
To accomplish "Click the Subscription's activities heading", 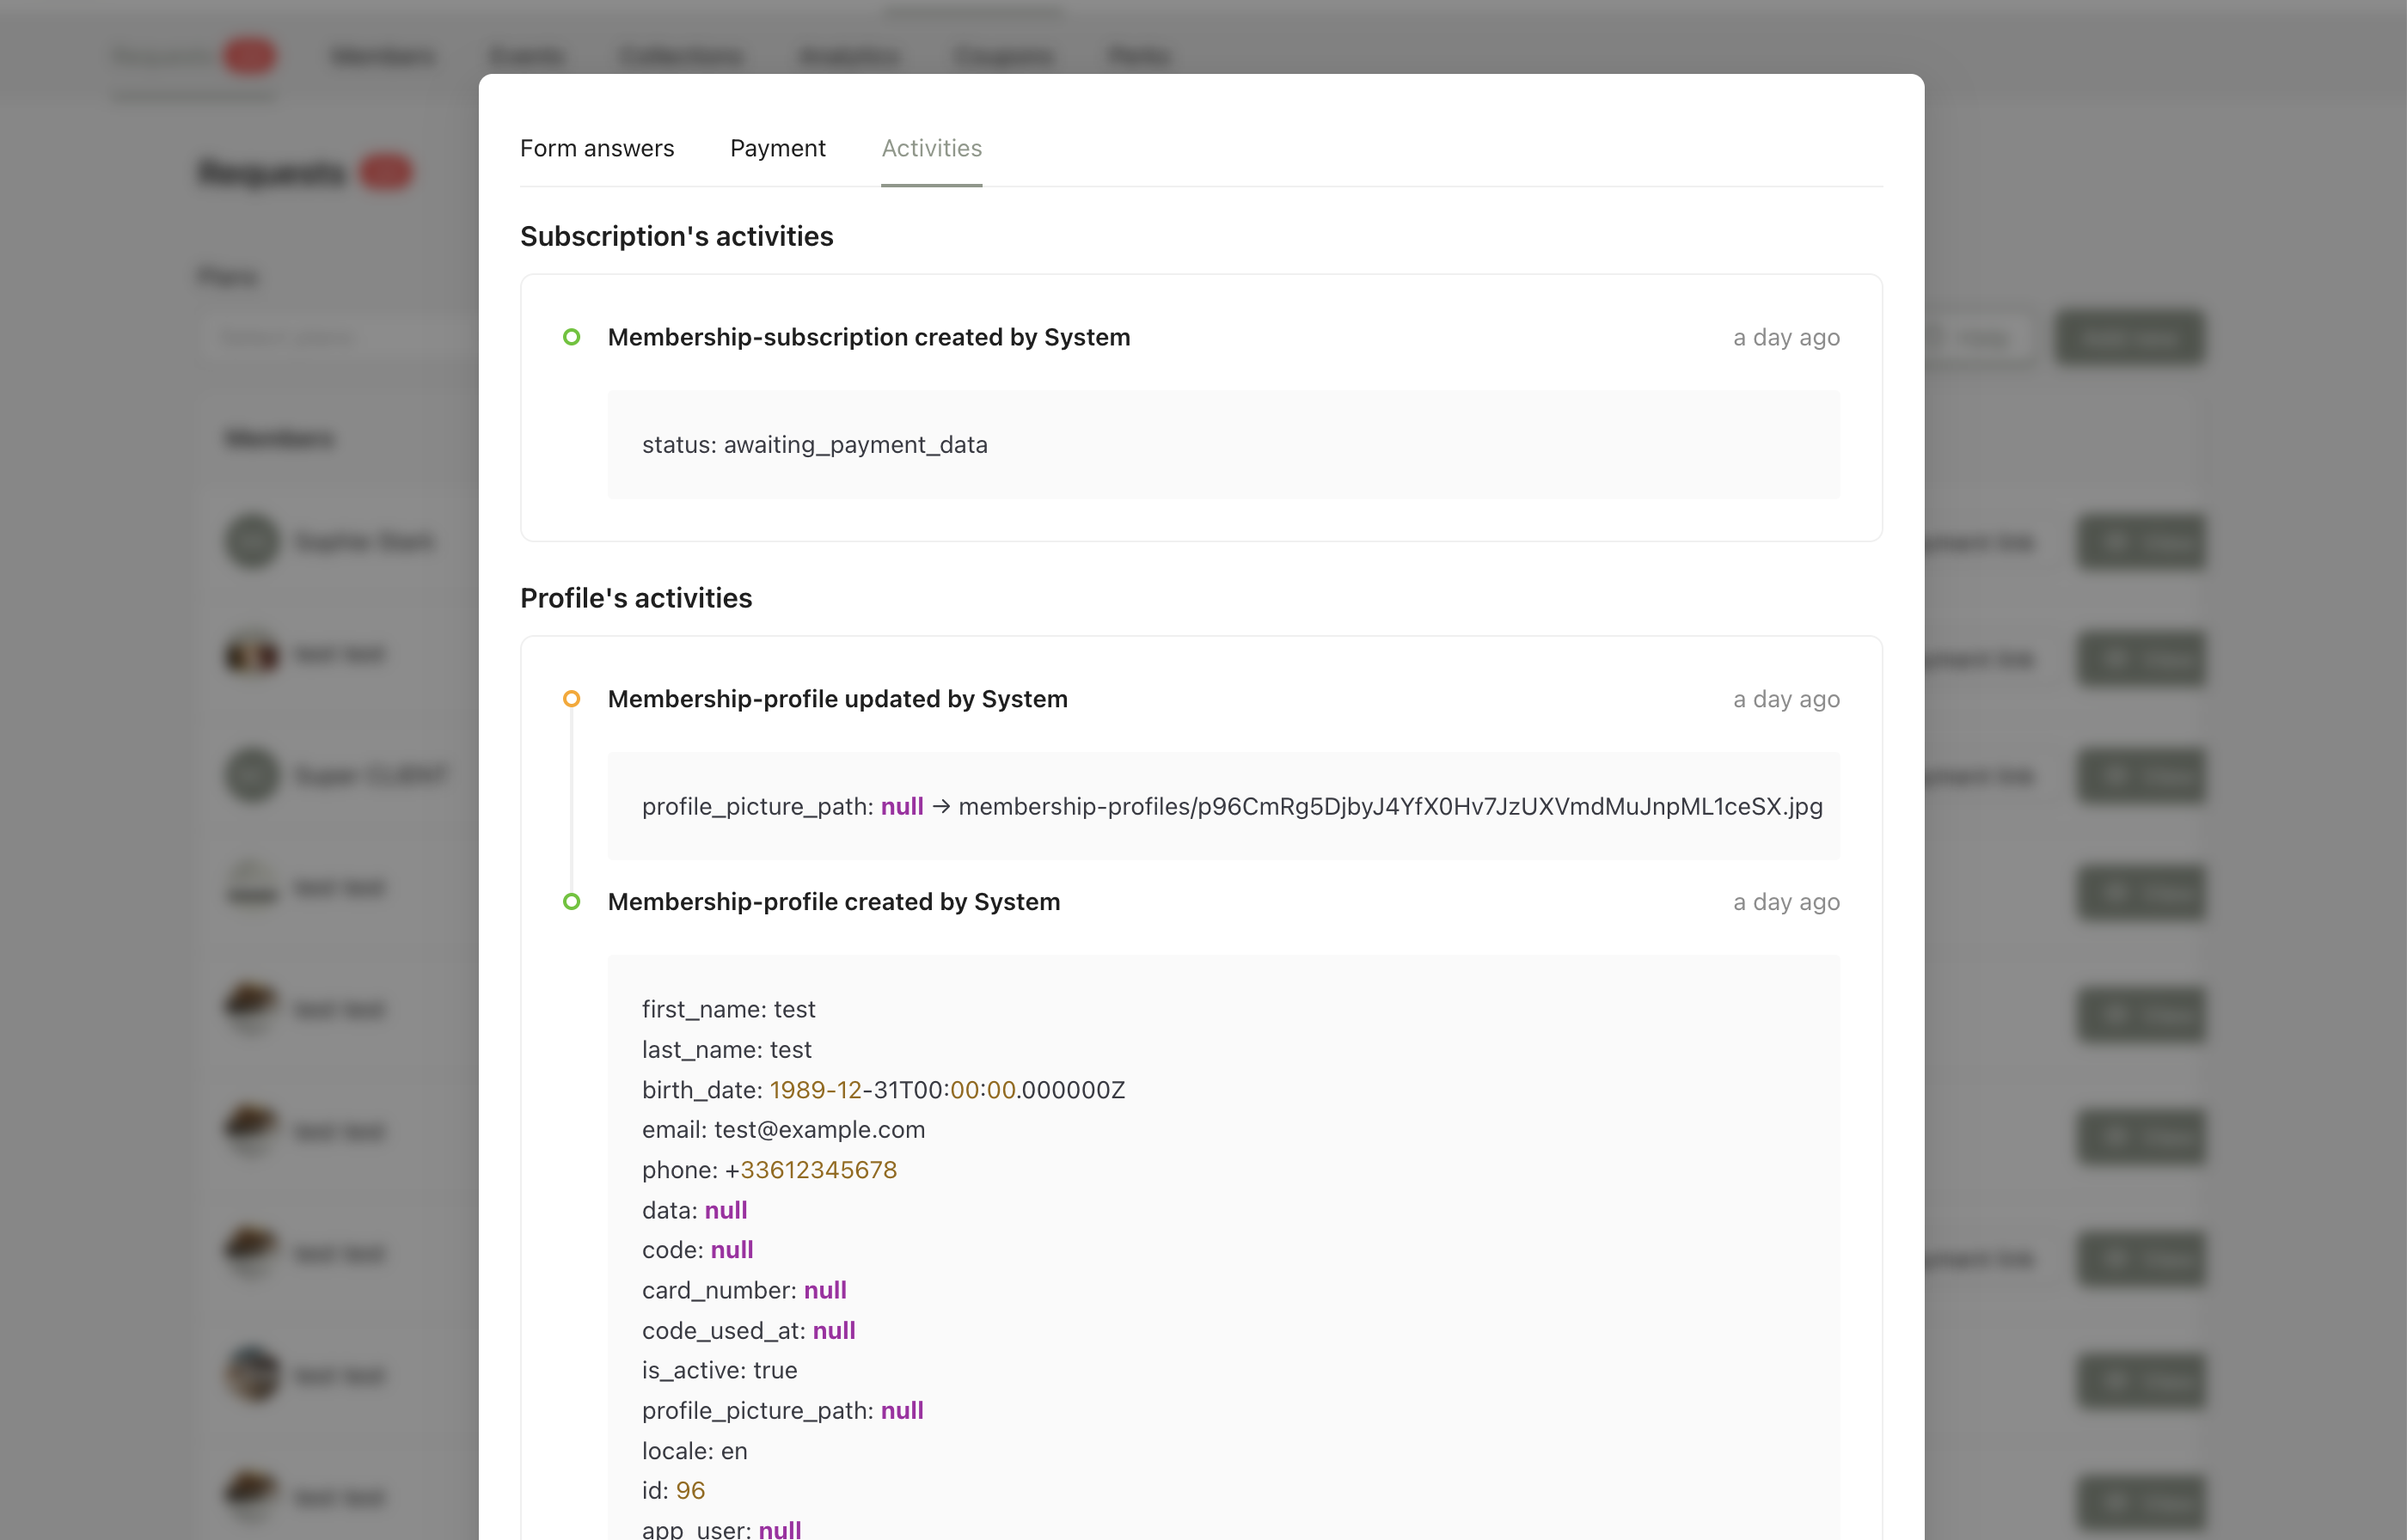I will (676, 236).
